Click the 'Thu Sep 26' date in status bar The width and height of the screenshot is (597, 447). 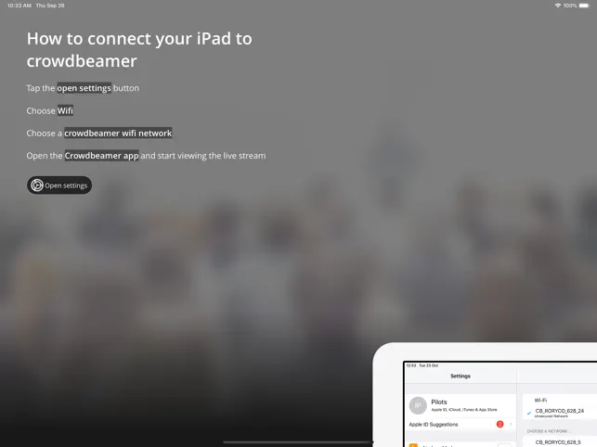point(50,6)
